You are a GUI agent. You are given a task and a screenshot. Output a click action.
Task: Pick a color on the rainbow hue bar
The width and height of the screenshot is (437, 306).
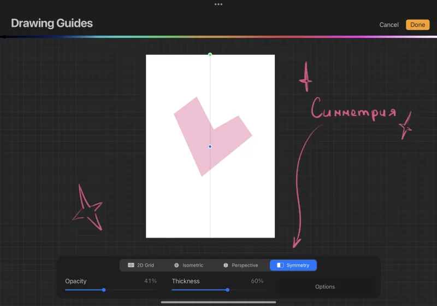(218, 37)
